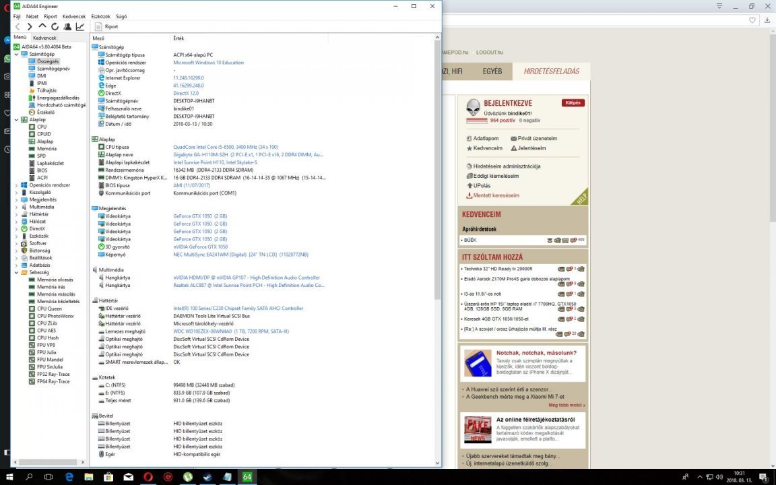Select the DMI tree item
The width and height of the screenshot is (776, 485).
[x=42, y=75]
